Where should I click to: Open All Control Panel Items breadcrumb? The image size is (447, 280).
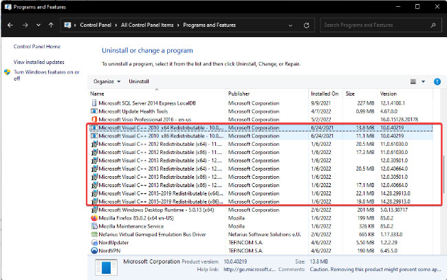pos(147,25)
